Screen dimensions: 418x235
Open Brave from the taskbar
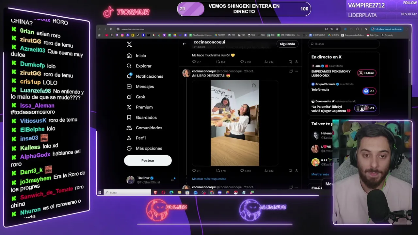155,193
